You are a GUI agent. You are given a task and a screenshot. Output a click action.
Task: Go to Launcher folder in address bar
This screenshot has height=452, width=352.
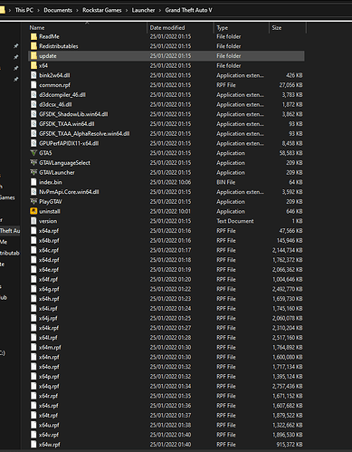point(143,10)
